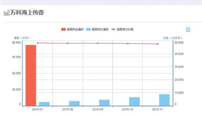The width and height of the screenshot is (202, 117).
Task: Click the right axis value 10,000
Action: click(x=179, y=93)
